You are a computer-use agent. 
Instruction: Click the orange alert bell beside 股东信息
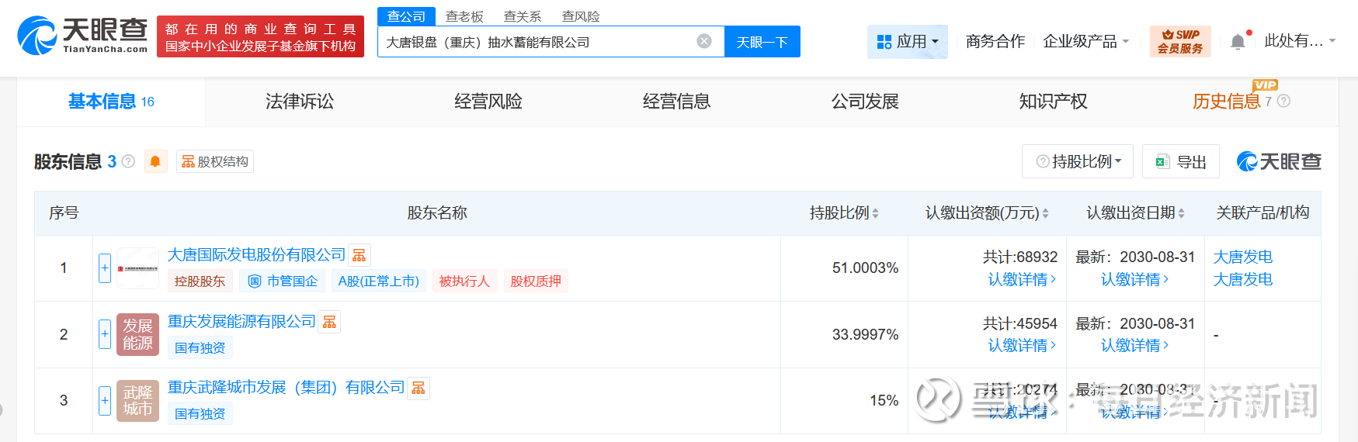pyautogui.click(x=155, y=161)
